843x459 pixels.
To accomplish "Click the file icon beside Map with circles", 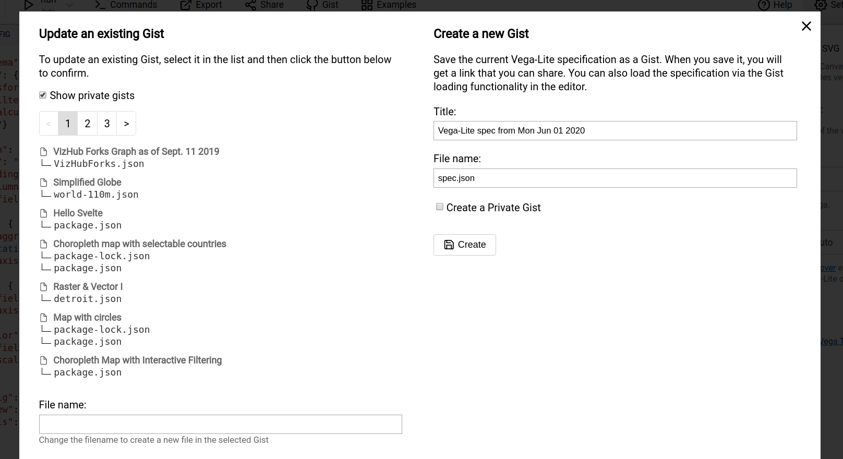I will coord(44,317).
